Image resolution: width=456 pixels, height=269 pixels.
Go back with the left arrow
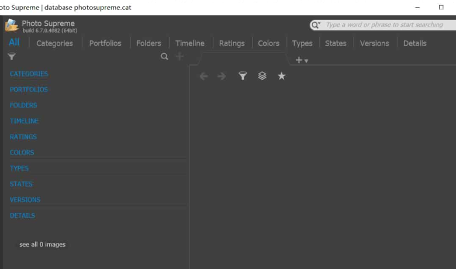coord(203,76)
